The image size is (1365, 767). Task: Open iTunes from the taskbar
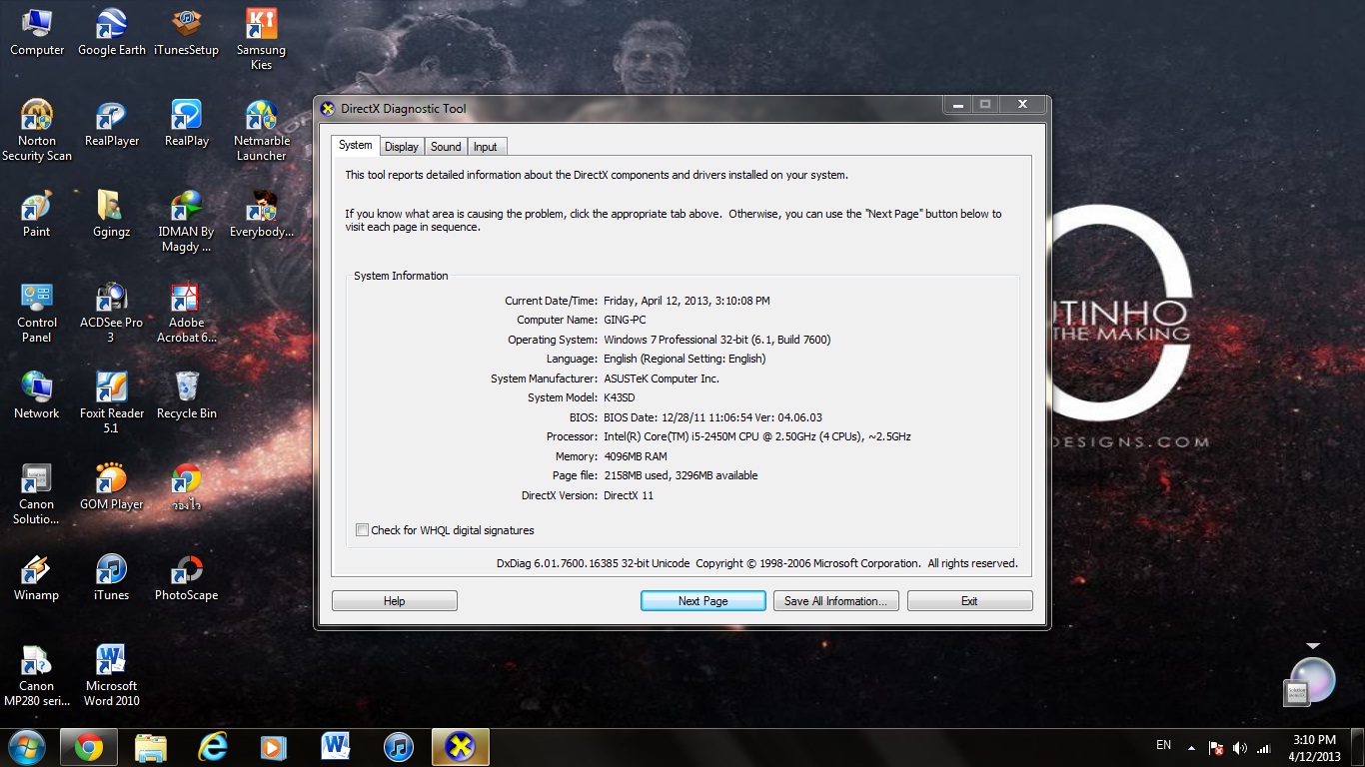tap(399, 747)
